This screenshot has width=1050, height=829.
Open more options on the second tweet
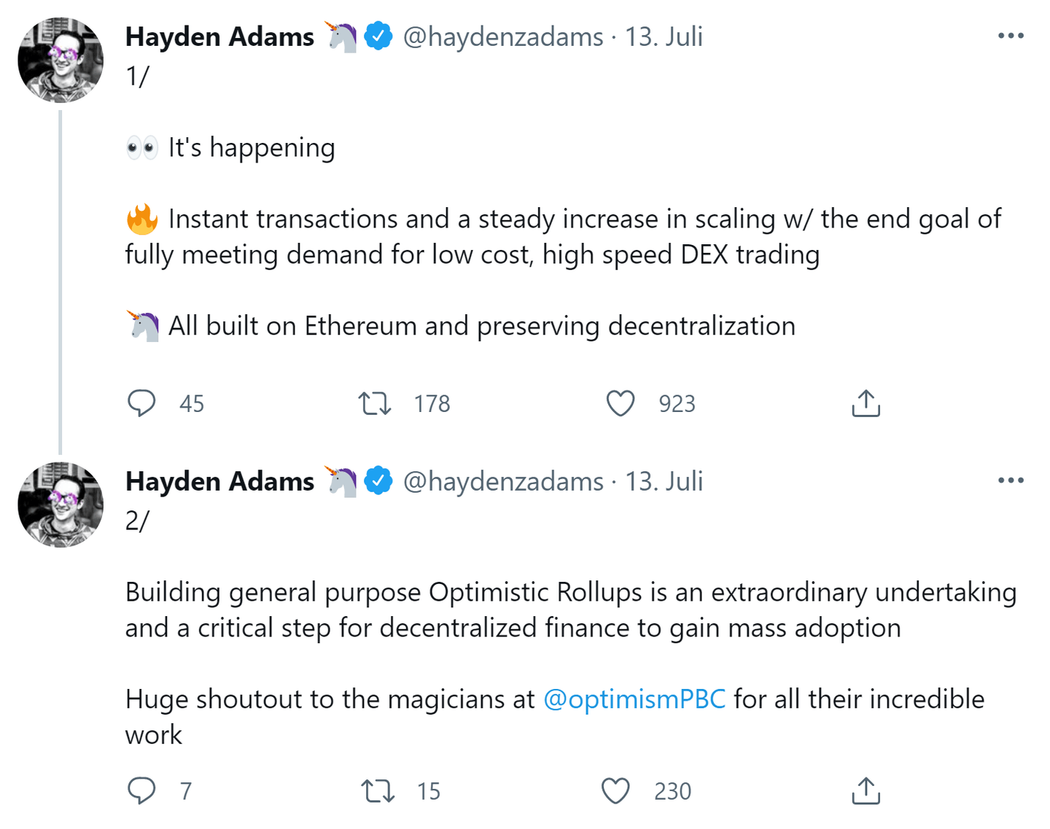pos(1011,480)
